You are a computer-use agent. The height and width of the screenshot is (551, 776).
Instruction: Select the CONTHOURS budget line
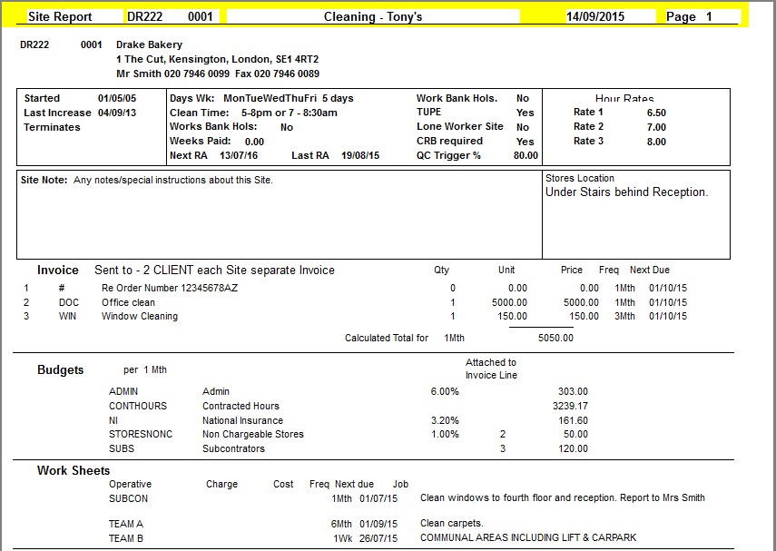pos(139,406)
